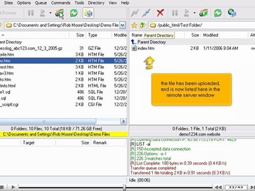
Task: Click the Idle (00:06) status text
Action: [140, 180]
